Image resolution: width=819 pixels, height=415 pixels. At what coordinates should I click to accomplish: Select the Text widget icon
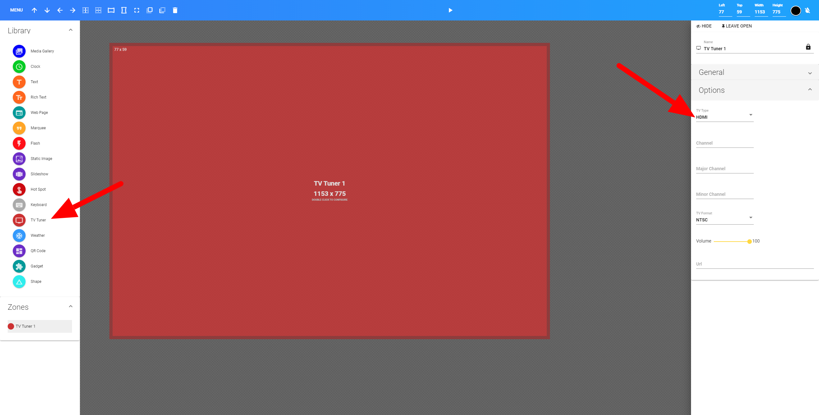pos(19,82)
